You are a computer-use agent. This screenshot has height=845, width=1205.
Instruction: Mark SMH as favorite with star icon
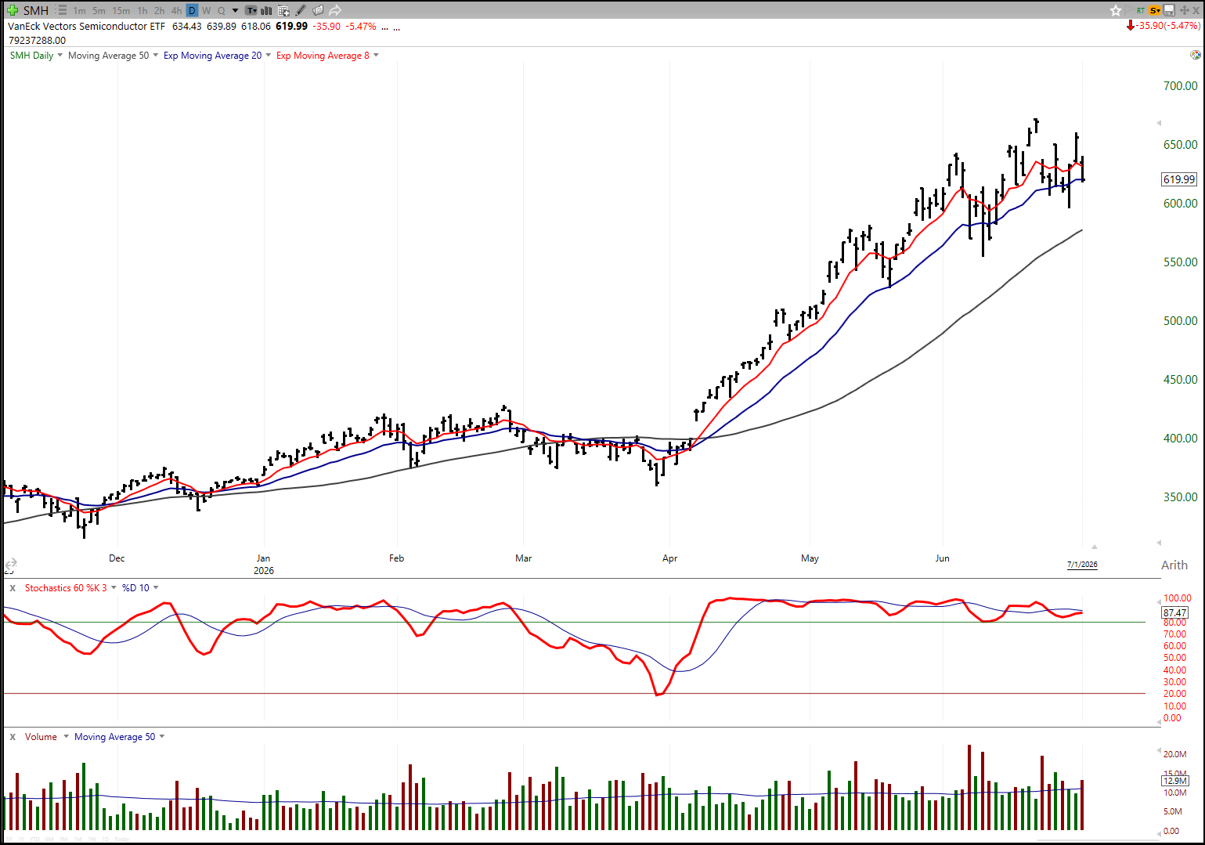click(1116, 10)
